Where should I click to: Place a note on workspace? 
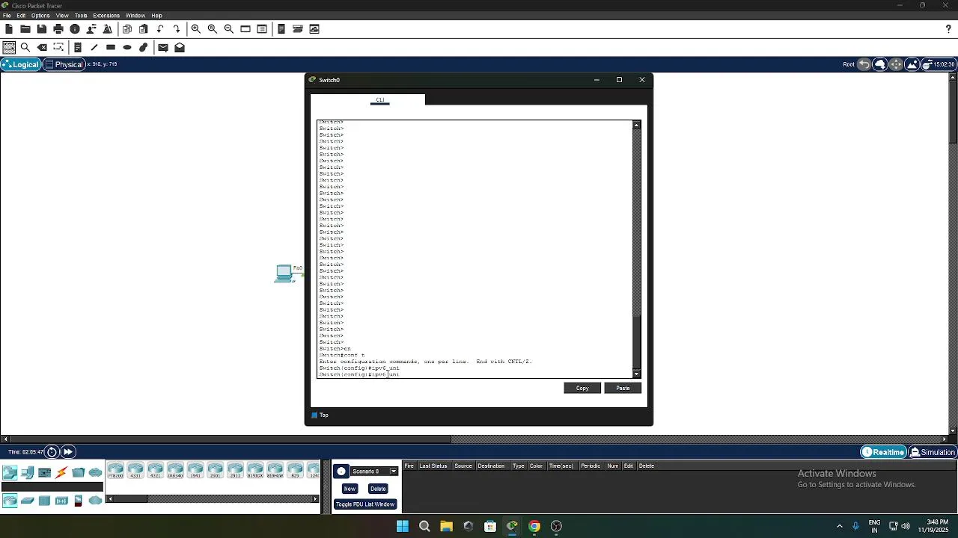click(78, 47)
